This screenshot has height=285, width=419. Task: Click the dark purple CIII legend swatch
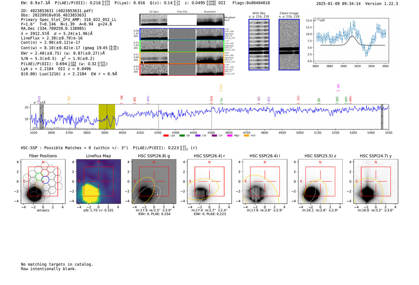(214, 135)
